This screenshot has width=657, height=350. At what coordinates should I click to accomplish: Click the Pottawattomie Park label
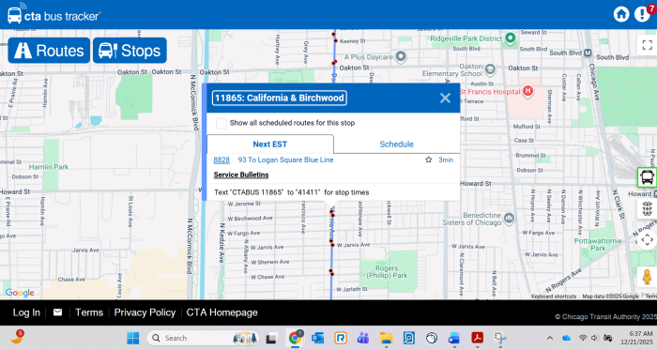[598, 245]
